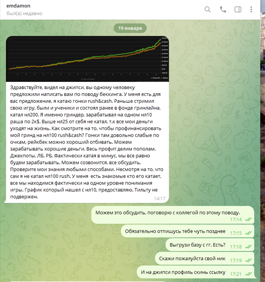This screenshot has height=282, width=265.
Task: Click the text 'rush&cash' in the first message line
Action: pyautogui.click(x=100, y=101)
